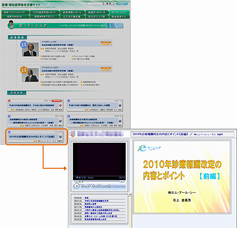
Task: Click the number 5 badge on fifth card
Action: (9, 132)
